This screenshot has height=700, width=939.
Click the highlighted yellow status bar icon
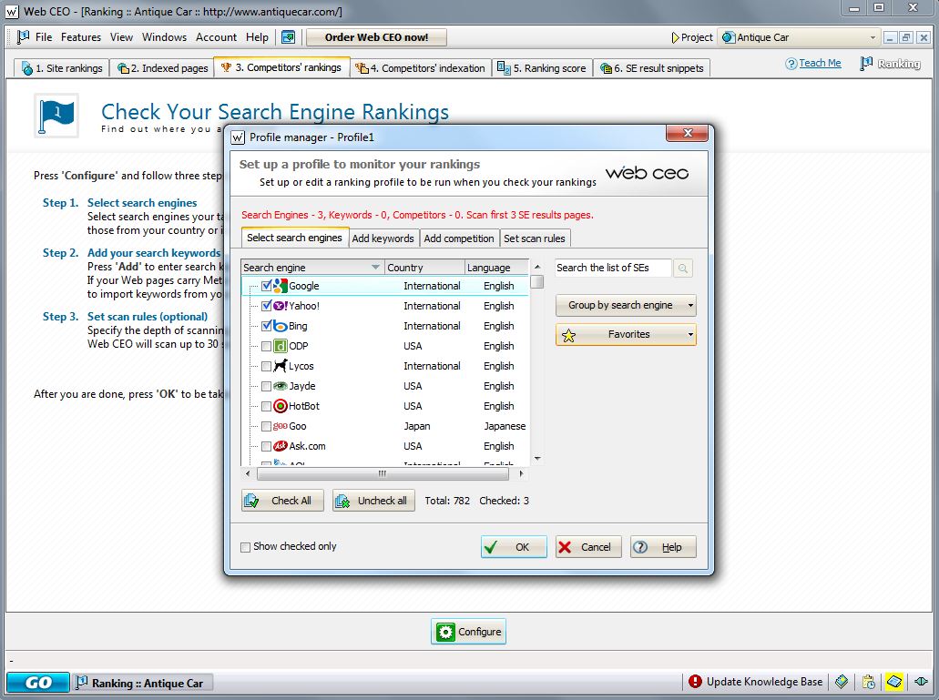[894, 682]
